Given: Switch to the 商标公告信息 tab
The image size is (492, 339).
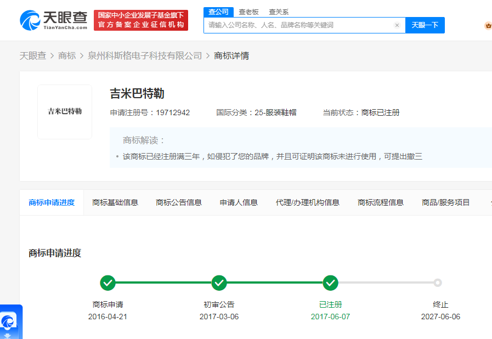Looking at the screenshot, I should click(x=179, y=203).
